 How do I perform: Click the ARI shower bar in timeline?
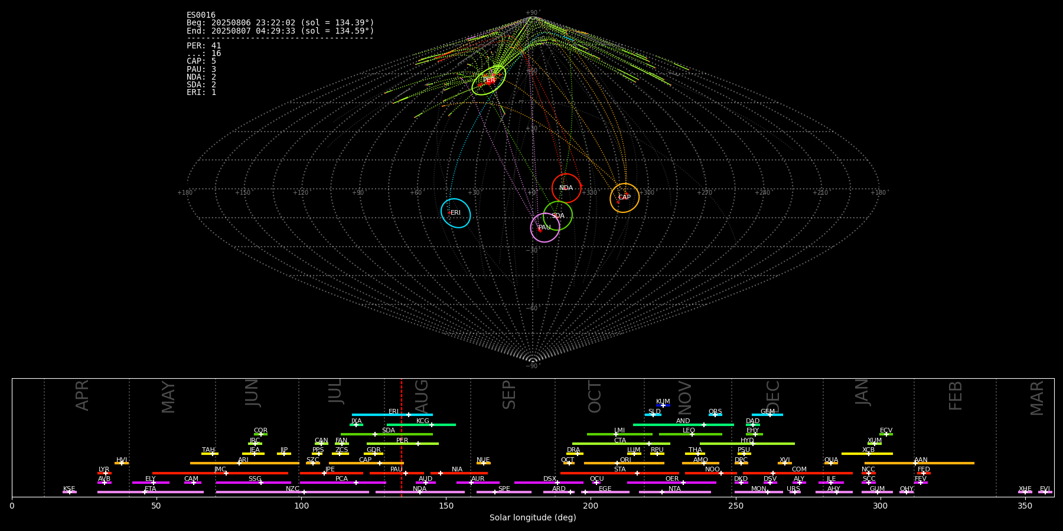coord(244,463)
